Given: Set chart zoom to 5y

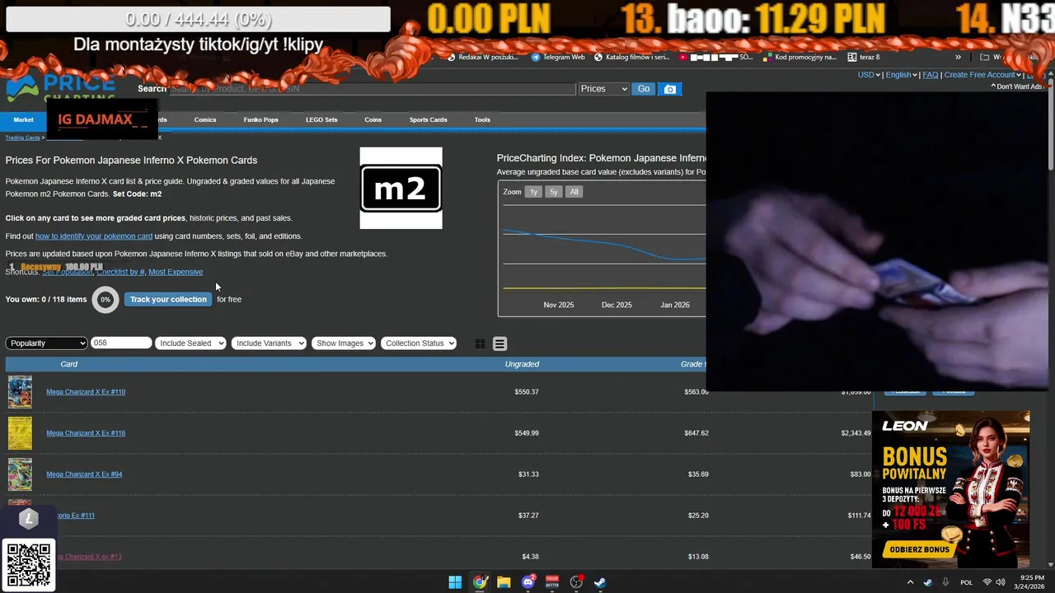Looking at the screenshot, I should [x=554, y=192].
